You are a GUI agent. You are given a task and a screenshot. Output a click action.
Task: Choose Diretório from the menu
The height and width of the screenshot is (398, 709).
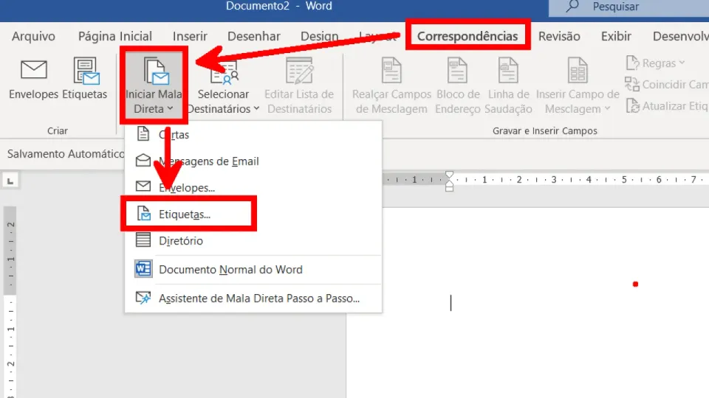[253, 240]
